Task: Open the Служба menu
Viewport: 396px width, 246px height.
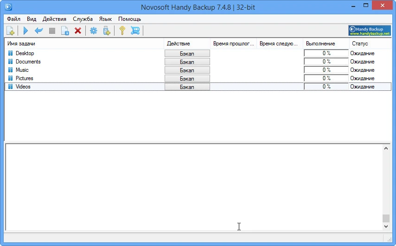Action: pos(83,19)
